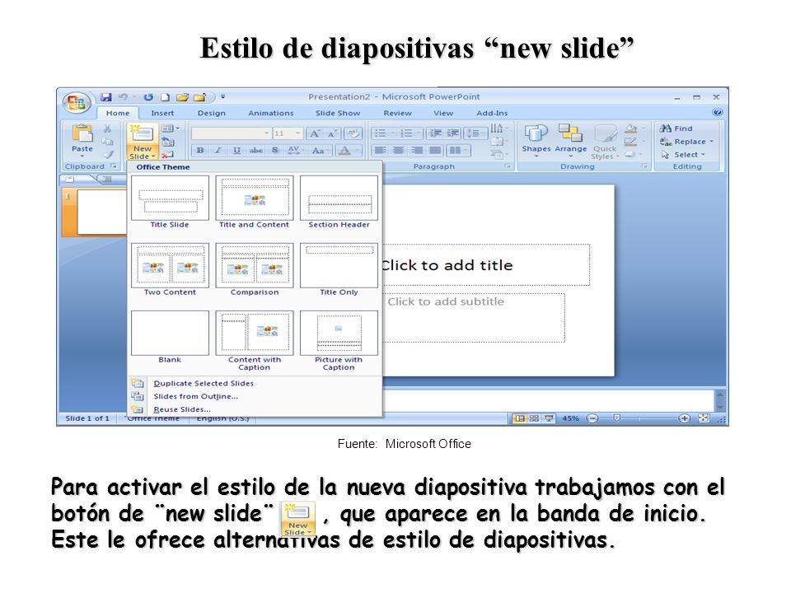
Task: Zoom out with the minus button
Action: pos(592,418)
